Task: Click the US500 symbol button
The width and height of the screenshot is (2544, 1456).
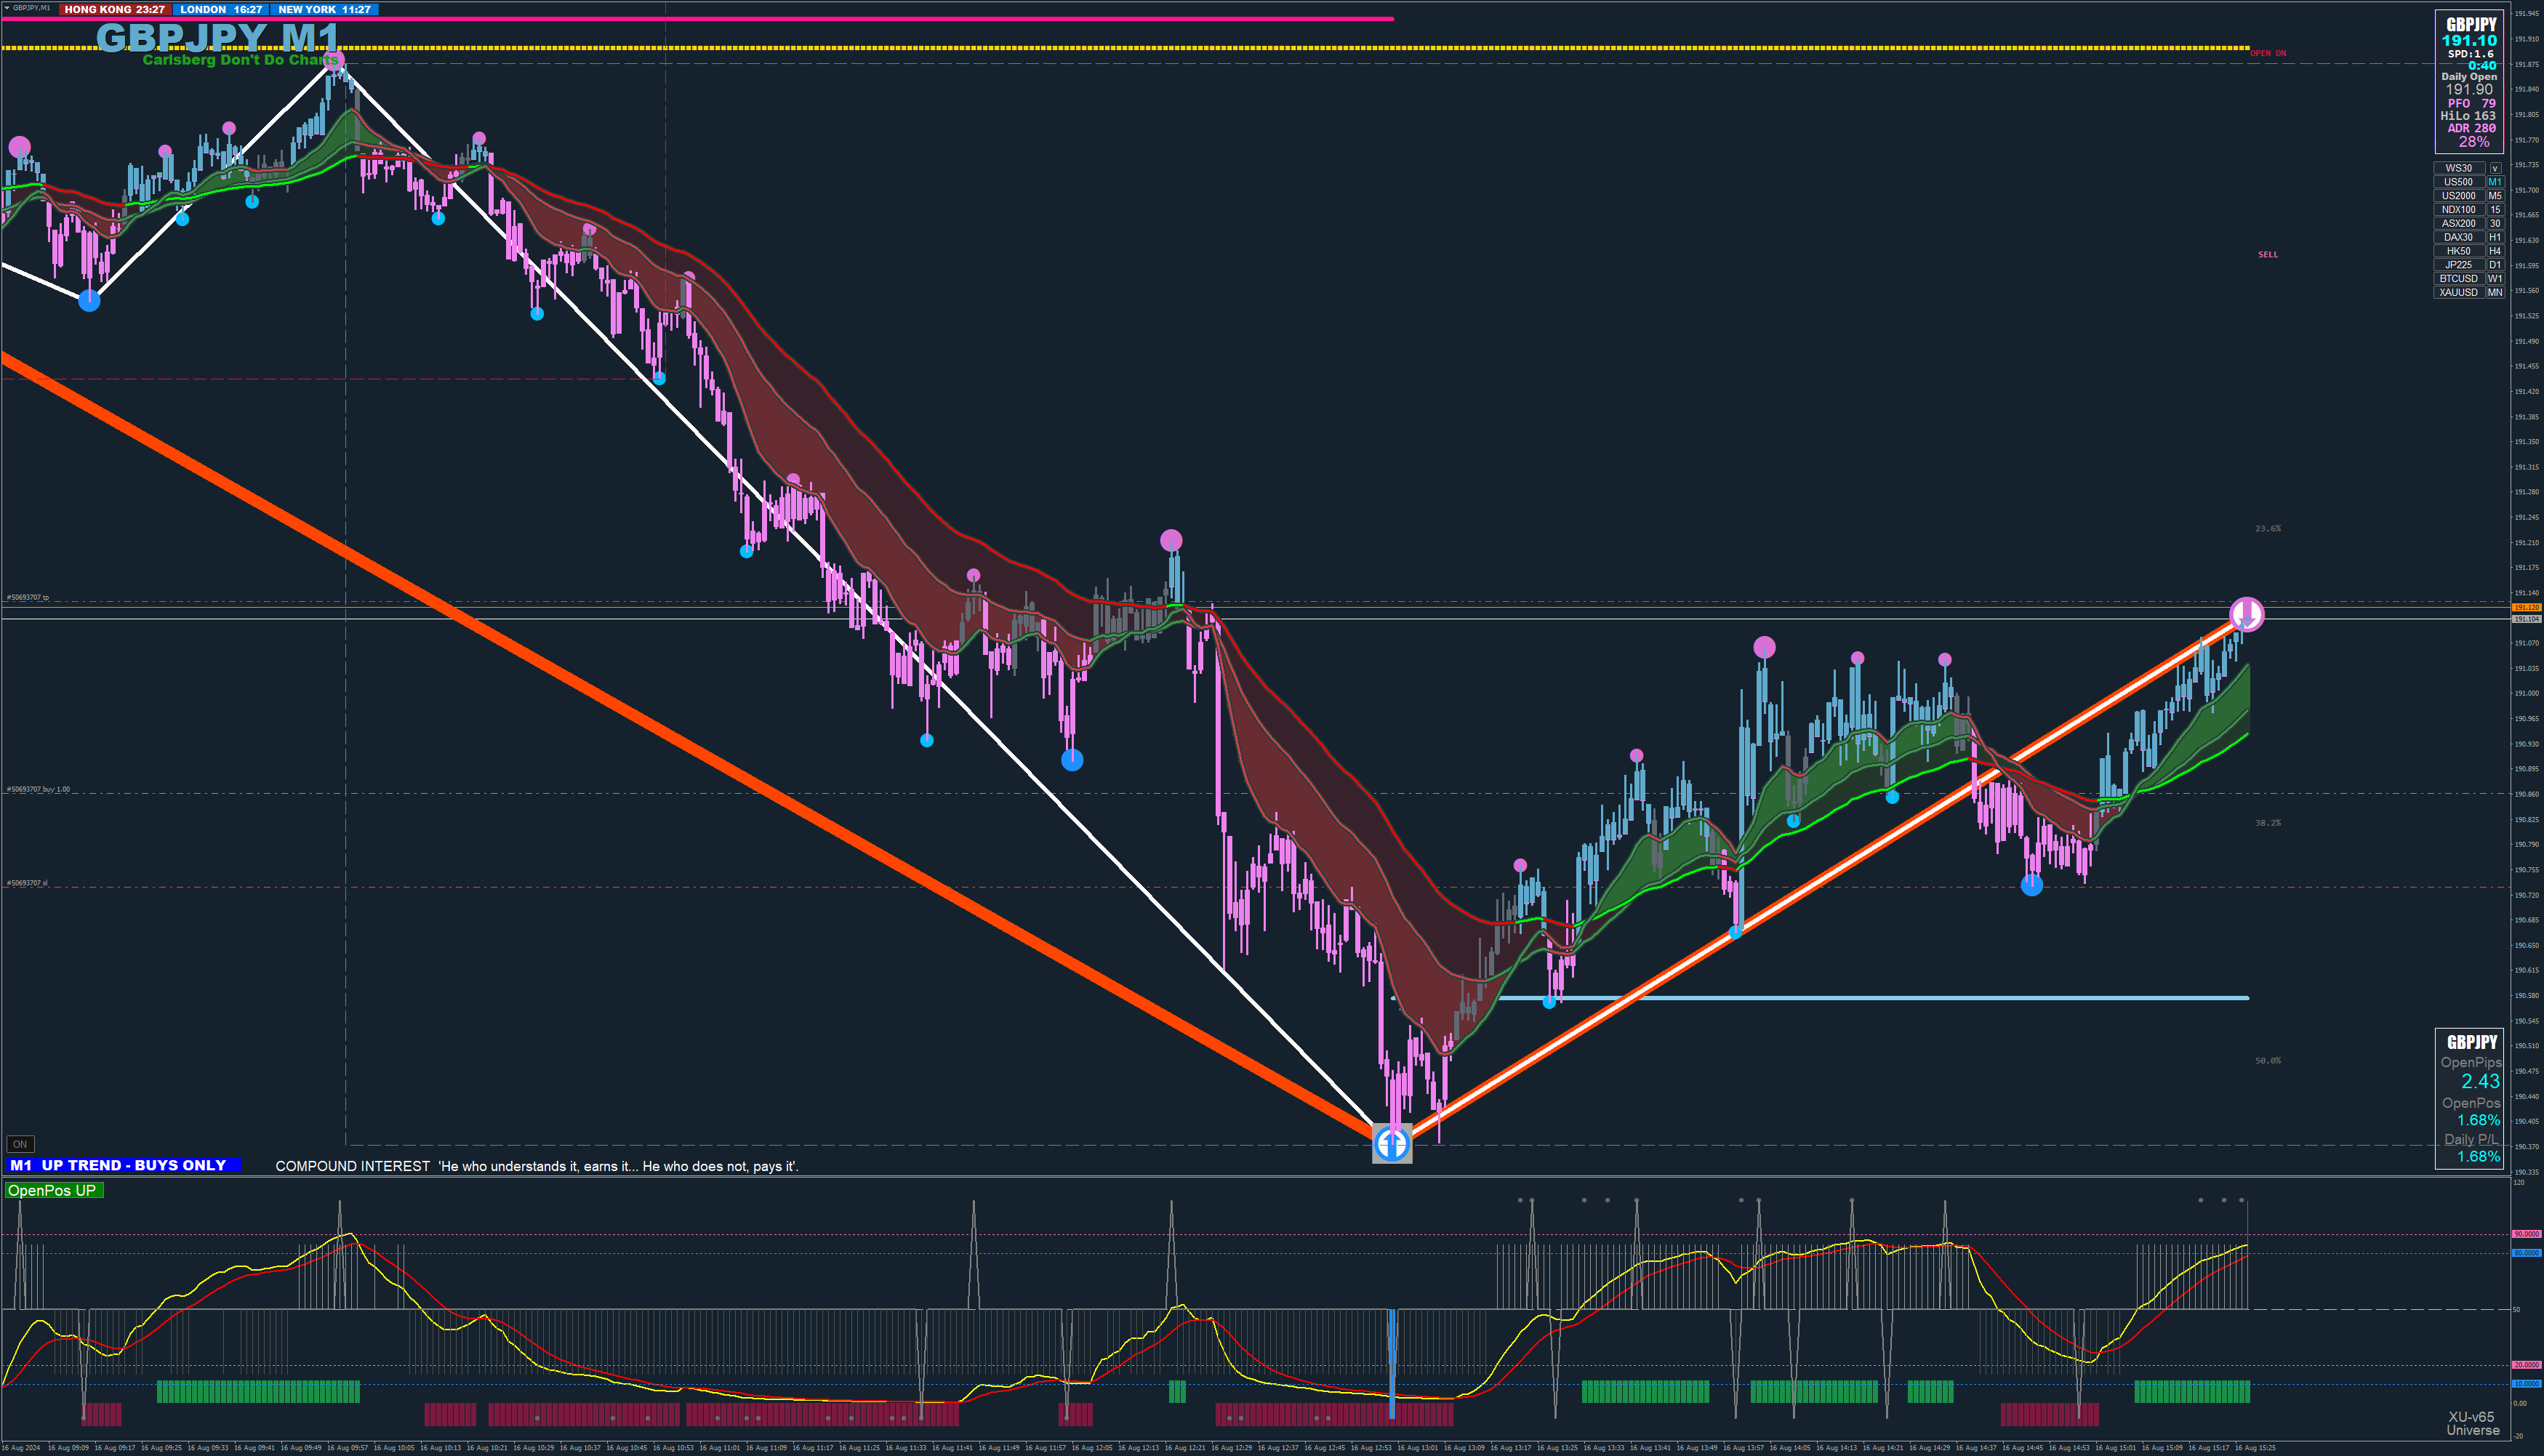Action: pyautogui.click(x=2458, y=182)
